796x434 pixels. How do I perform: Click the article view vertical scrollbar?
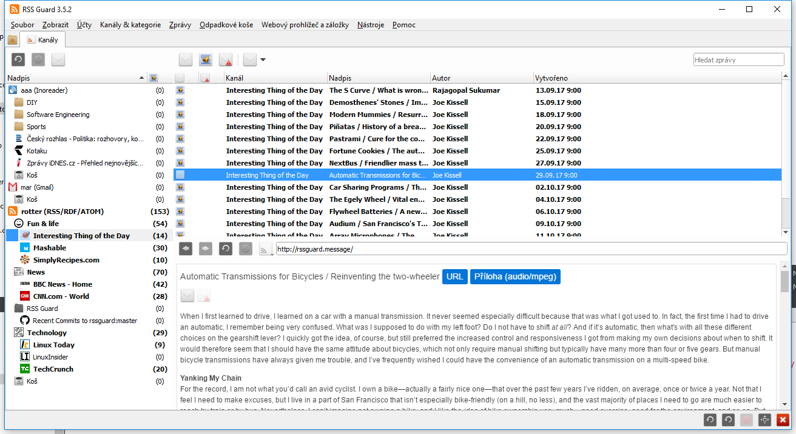pyautogui.click(x=784, y=282)
